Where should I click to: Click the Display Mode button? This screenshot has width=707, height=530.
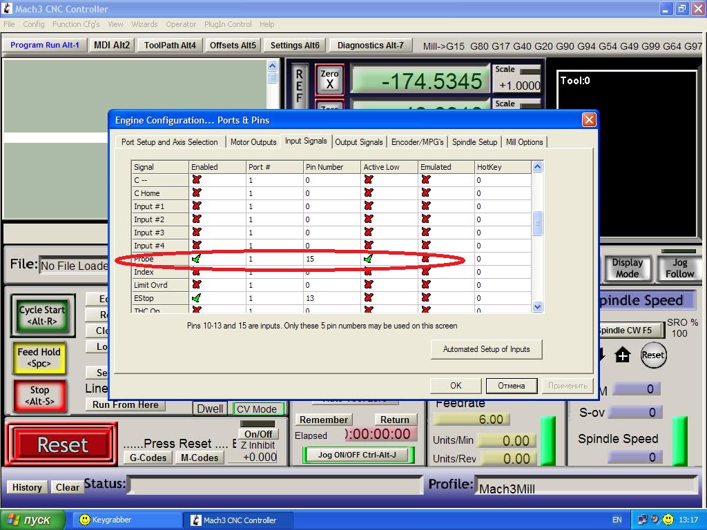click(x=627, y=268)
